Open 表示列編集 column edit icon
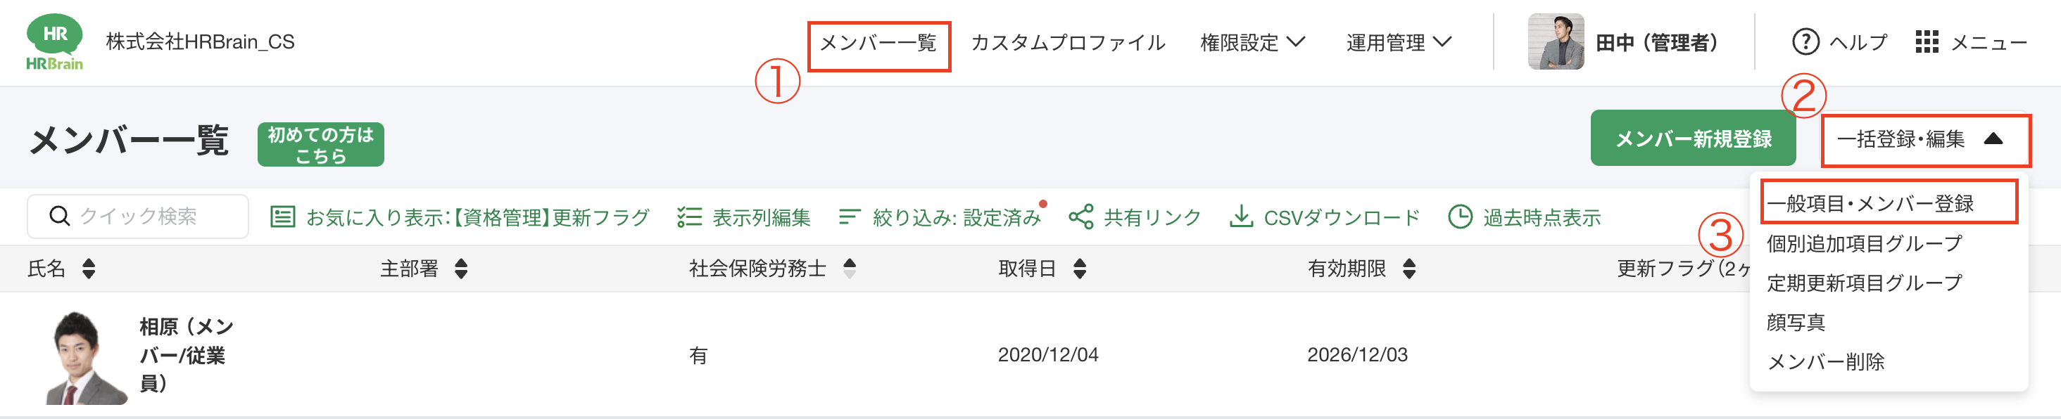This screenshot has width=2061, height=419. 688,216
